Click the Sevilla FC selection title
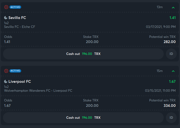 [x=17, y=18]
